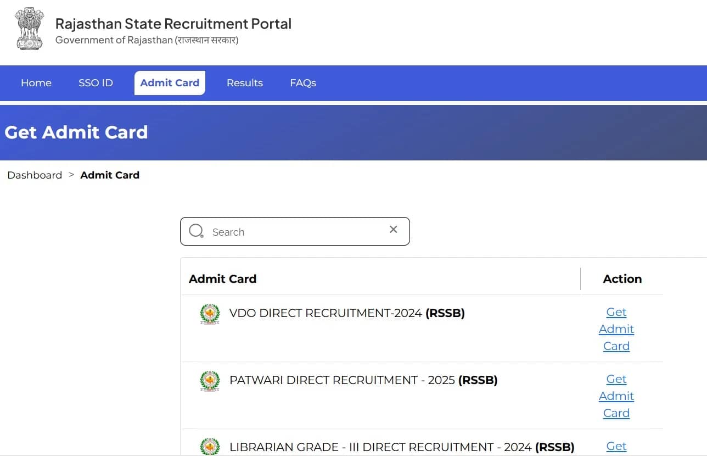Image resolution: width=707 pixels, height=456 pixels.
Task: Click the magnifying glass search icon
Action: (196, 231)
